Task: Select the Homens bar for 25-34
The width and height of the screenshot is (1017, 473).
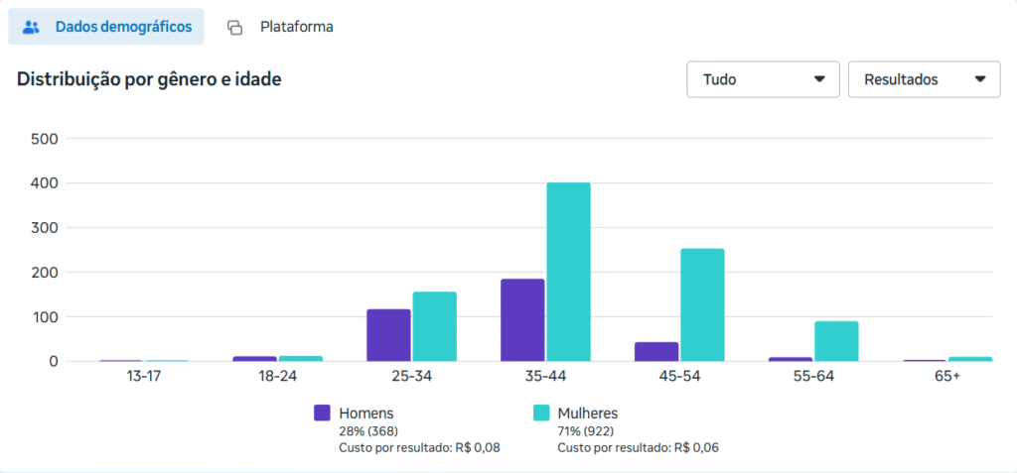Action: [x=388, y=335]
